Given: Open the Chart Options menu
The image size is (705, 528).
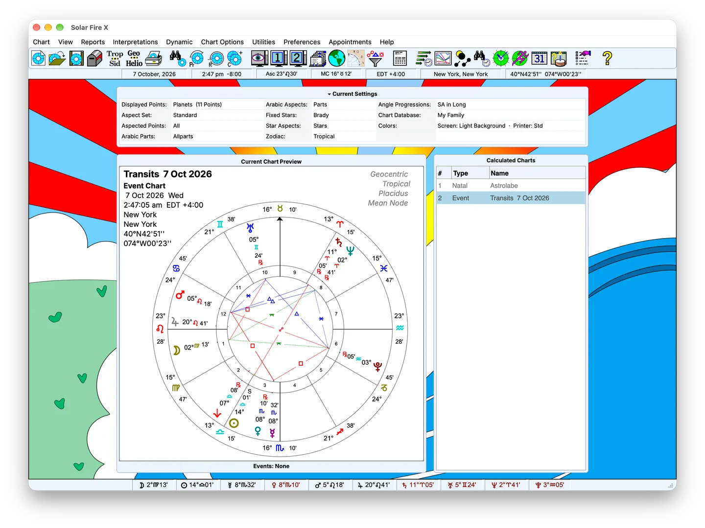Looking at the screenshot, I should pos(222,42).
